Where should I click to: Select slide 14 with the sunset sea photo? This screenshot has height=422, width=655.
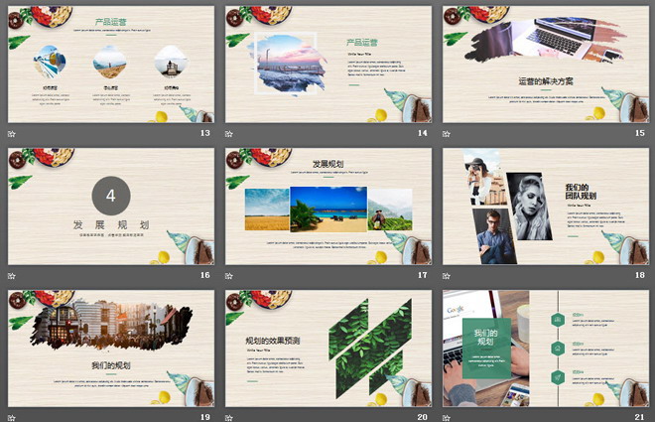tap(327, 64)
